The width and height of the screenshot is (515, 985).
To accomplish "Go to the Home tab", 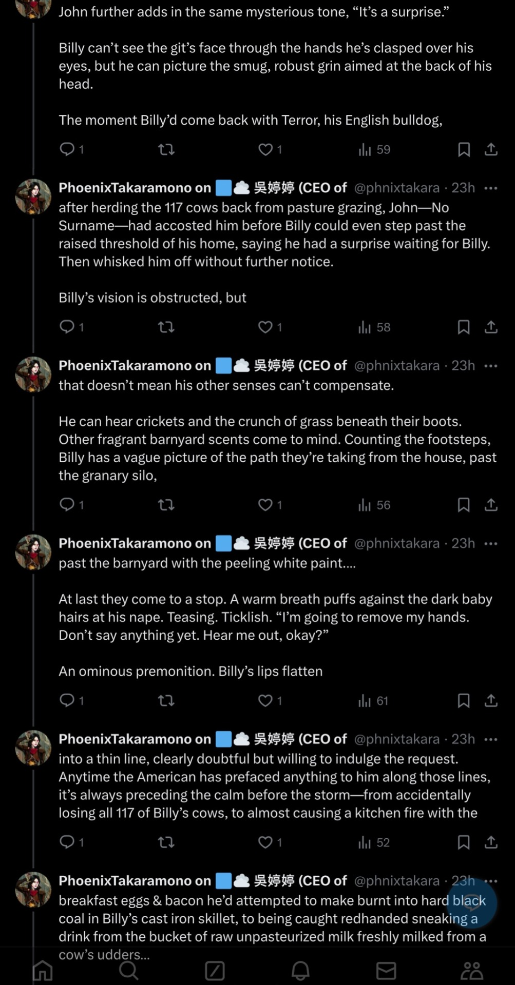I will pos(43,970).
